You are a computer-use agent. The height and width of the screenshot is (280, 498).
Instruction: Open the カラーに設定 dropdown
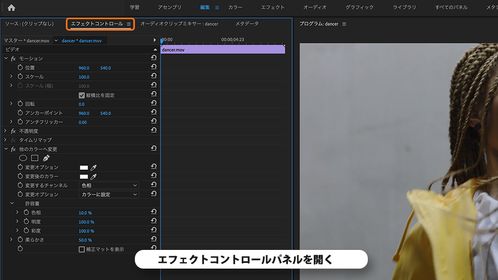[108, 194]
